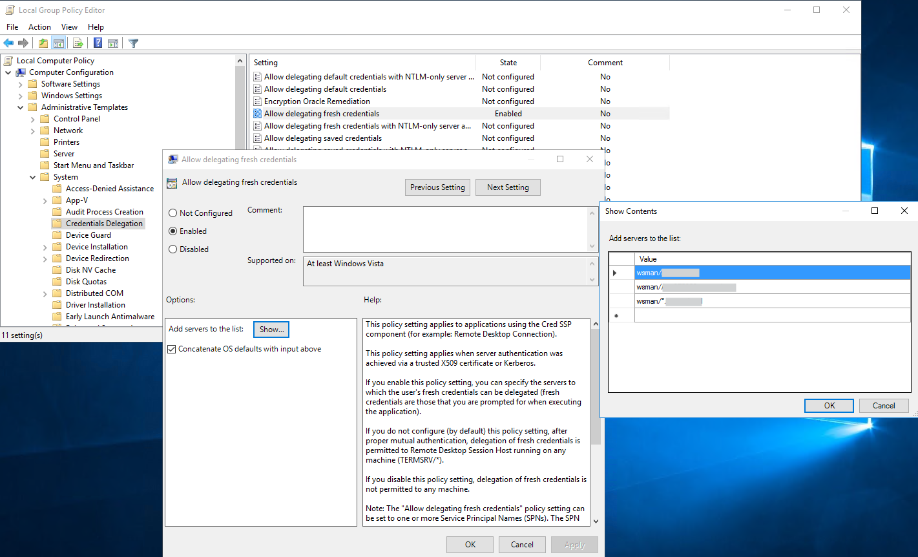This screenshot has width=918, height=557.
Task: Click the Next Setting button
Action: click(508, 187)
